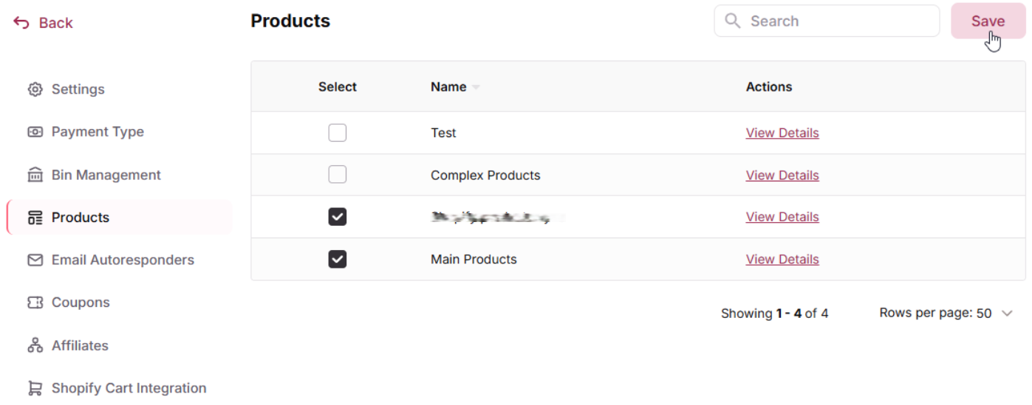Image resolution: width=1032 pixels, height=405 pixels.
Task: Uncheck the blurred-name product checkbox
Action: 338,217
